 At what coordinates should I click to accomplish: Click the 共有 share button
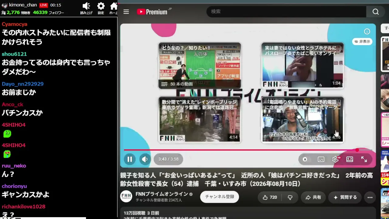click(313, 197)
